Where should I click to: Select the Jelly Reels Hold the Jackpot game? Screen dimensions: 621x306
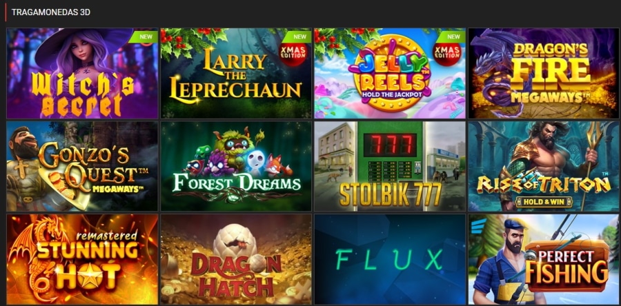[390, 73]
